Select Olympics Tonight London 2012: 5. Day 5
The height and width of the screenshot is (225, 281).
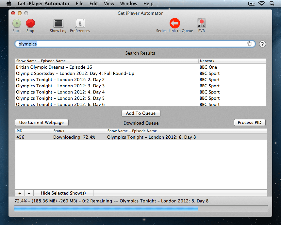coord(140,98)
